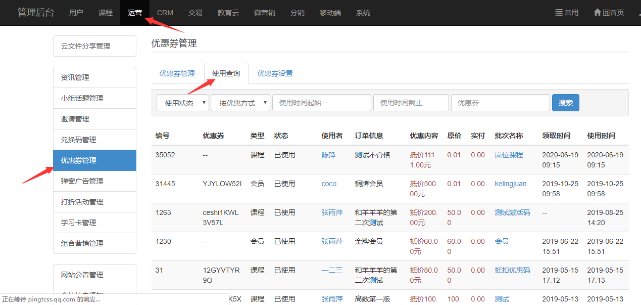Click the 优惠券 search input

[500, 103]
